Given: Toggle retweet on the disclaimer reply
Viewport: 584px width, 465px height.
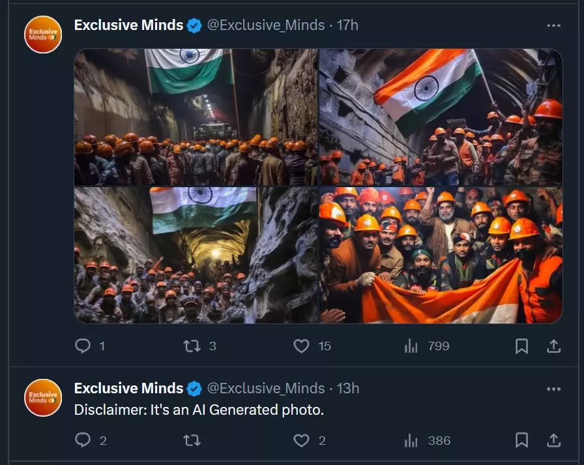Looking at the screenshot, I should (x=193, y=440).
